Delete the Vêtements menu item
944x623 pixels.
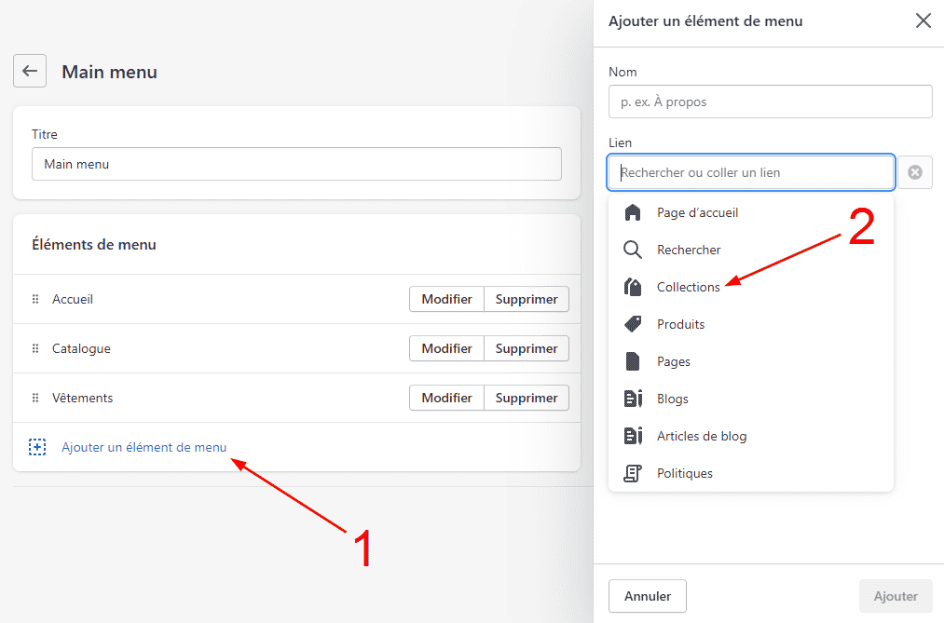tap(527, 398)
